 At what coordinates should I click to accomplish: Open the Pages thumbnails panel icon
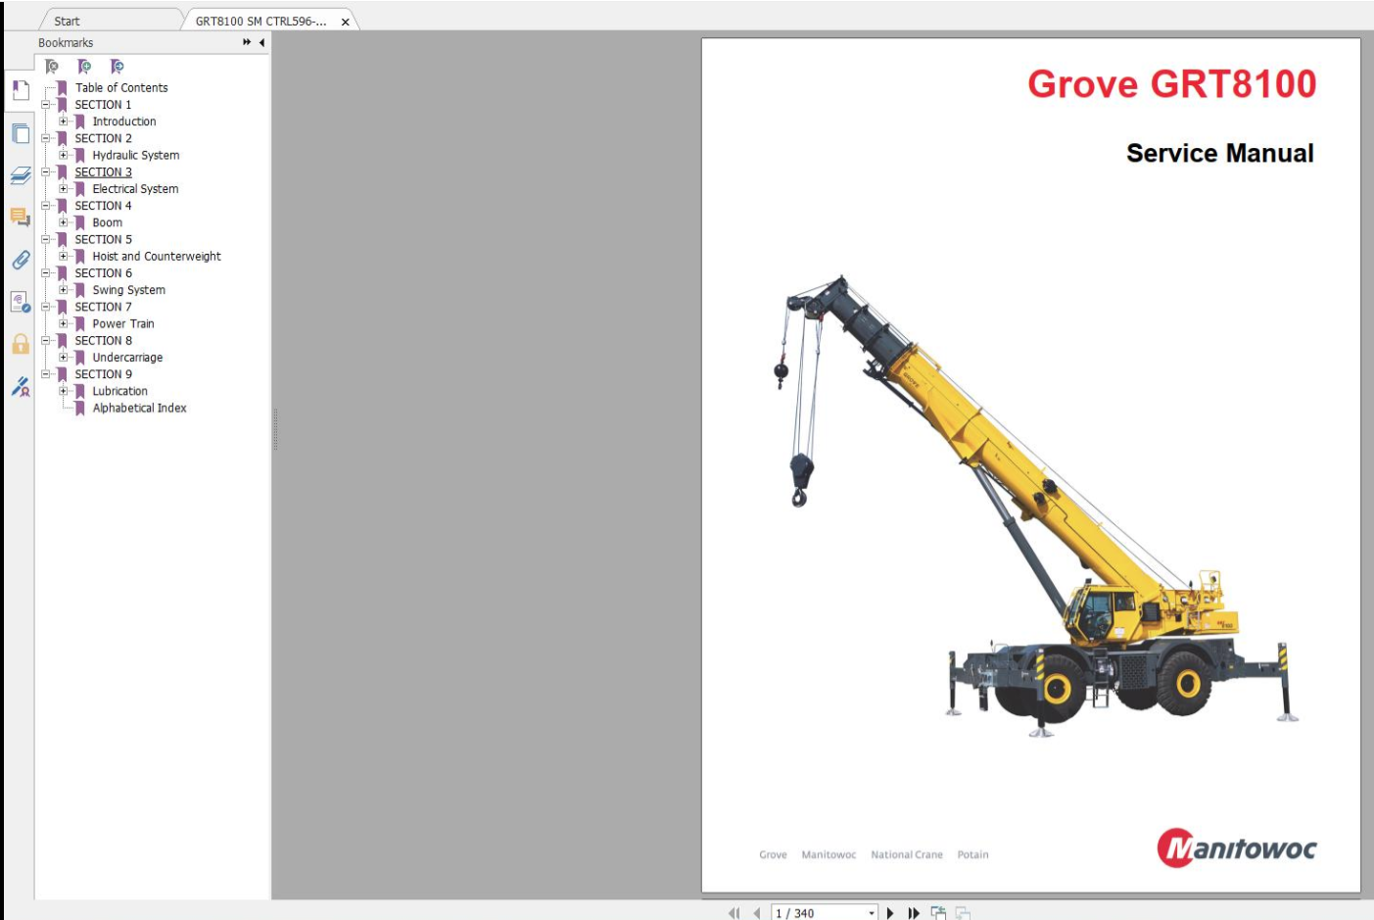tap(20, 133)
